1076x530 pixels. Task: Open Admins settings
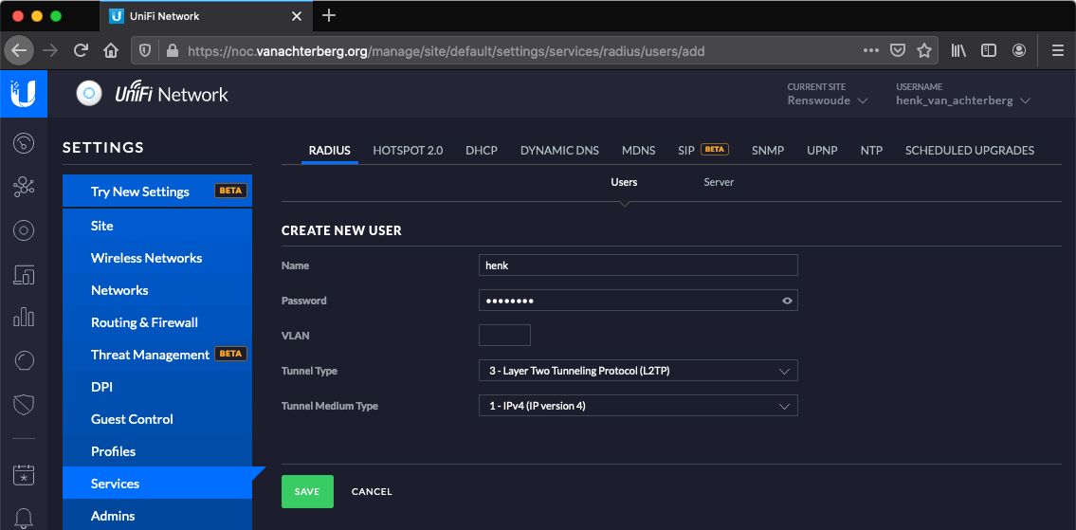pyautogui.click(x=157, y=516)
